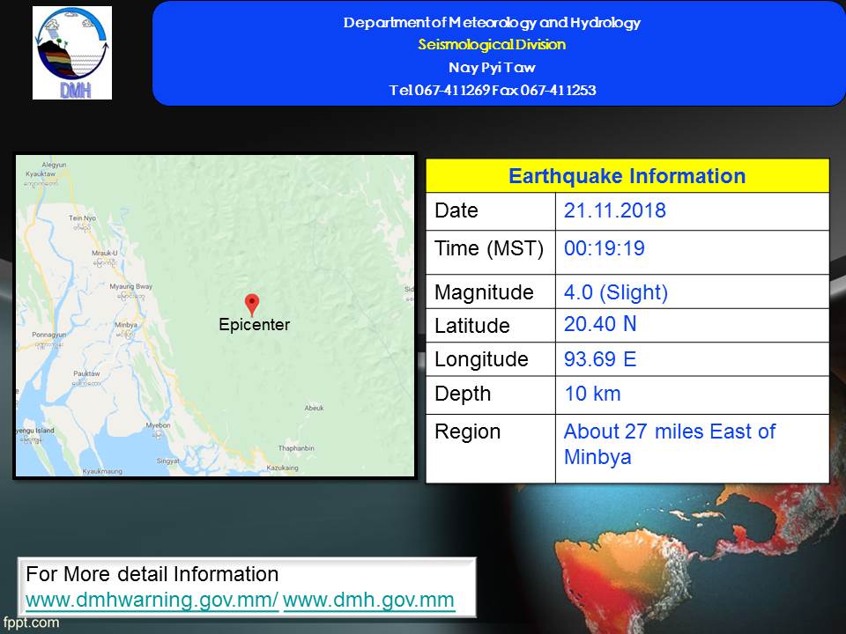Click the 'Kyauktaw' town label on map
Image resolution: width=846 pixels, height=634 pixels.
41,174
